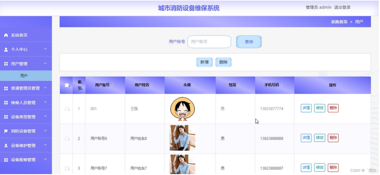Open the 设备报修管理 sidebar menu
Image resolution: width=380 pixels, height=175 pixels.
tap(26, 160)
